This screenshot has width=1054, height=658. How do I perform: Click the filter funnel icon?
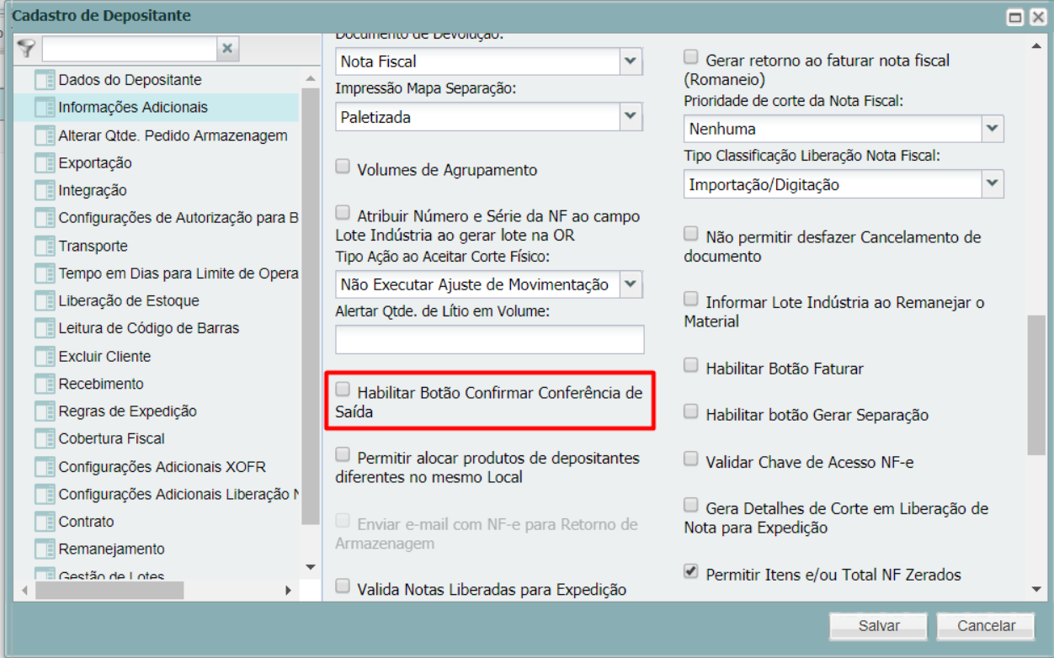click(x=26, y=49)
